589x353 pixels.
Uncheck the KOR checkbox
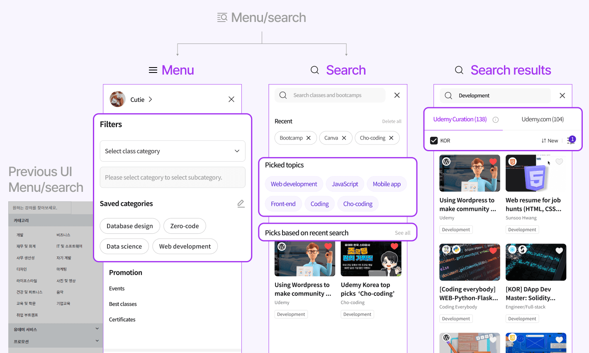(434, 140)
